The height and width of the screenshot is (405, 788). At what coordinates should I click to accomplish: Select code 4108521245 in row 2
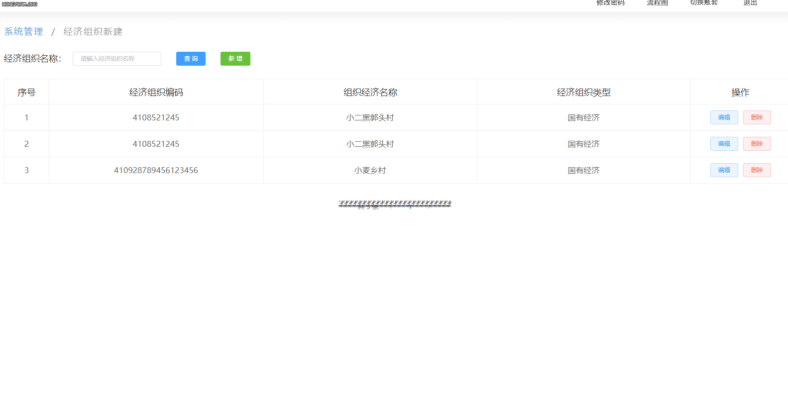pos(156,144)
